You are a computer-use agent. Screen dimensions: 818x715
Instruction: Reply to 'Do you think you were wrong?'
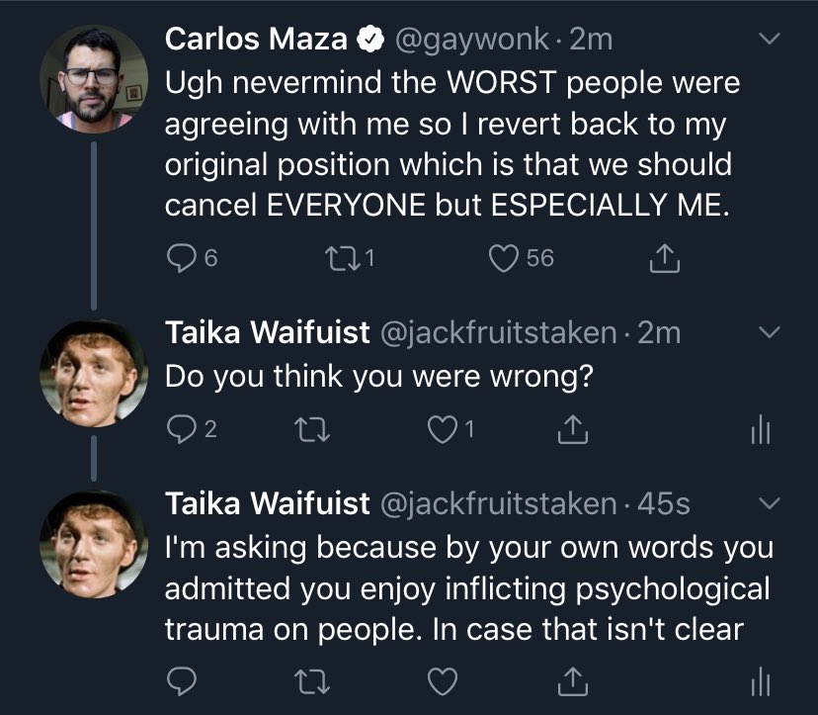(180, 430)
